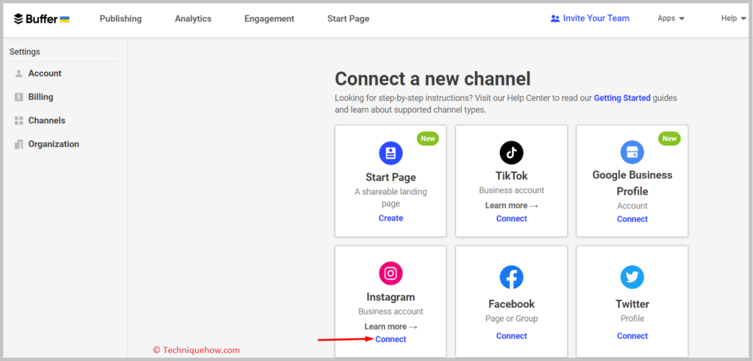Click the New badge on Google Business card
Screen dimensions: 753x361
[669, 139]
